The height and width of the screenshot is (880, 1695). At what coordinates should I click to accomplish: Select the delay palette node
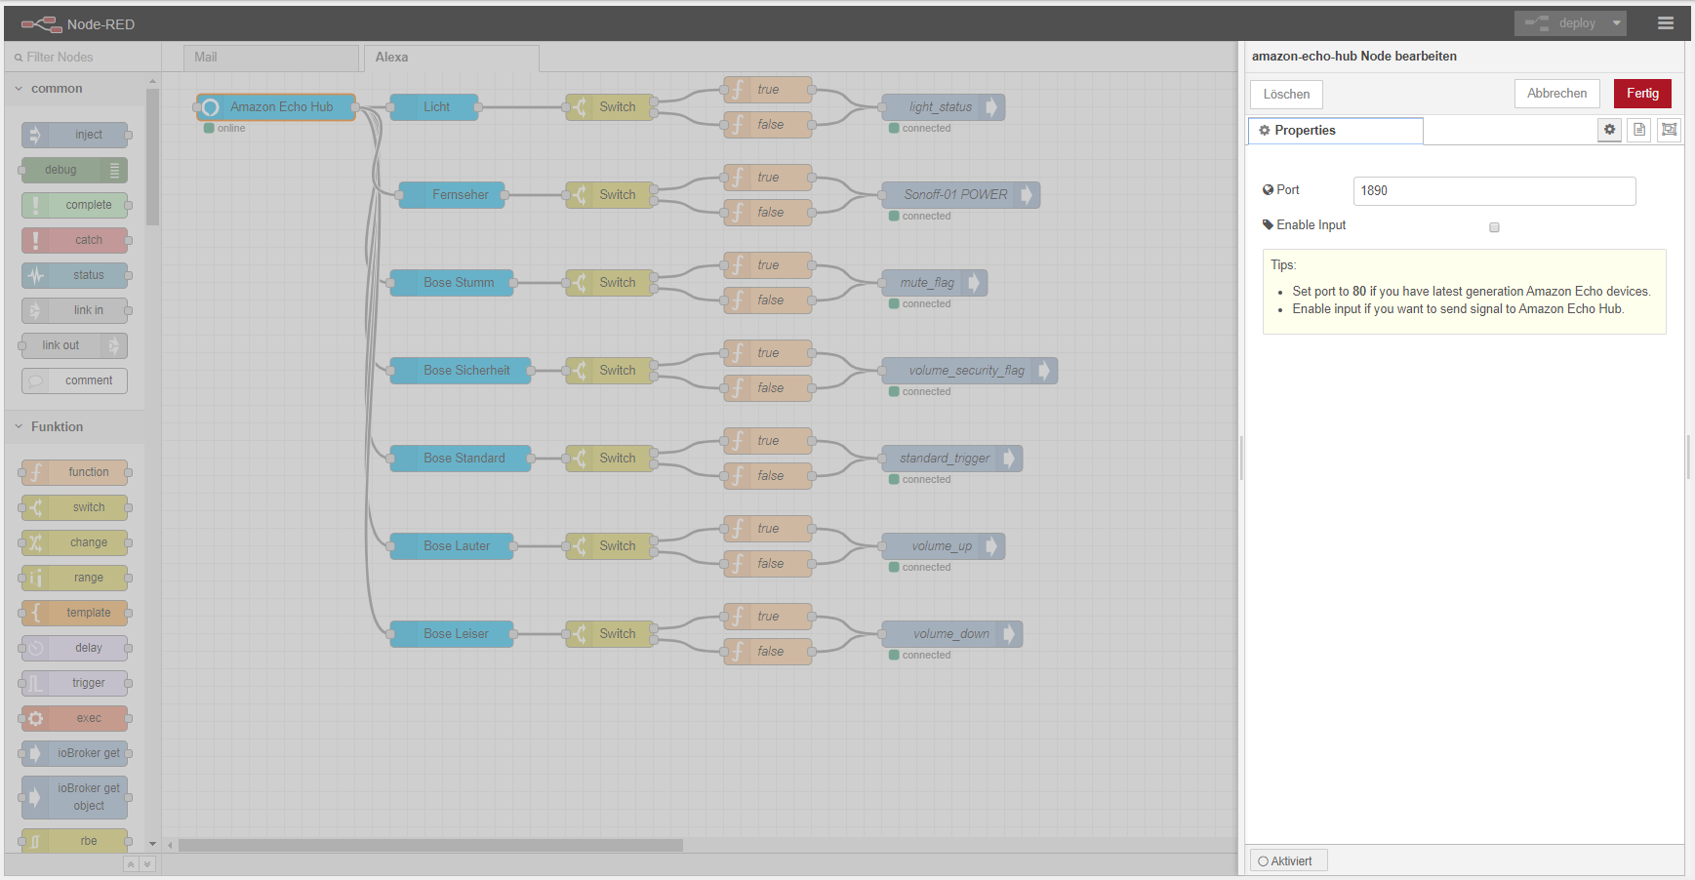75,648
